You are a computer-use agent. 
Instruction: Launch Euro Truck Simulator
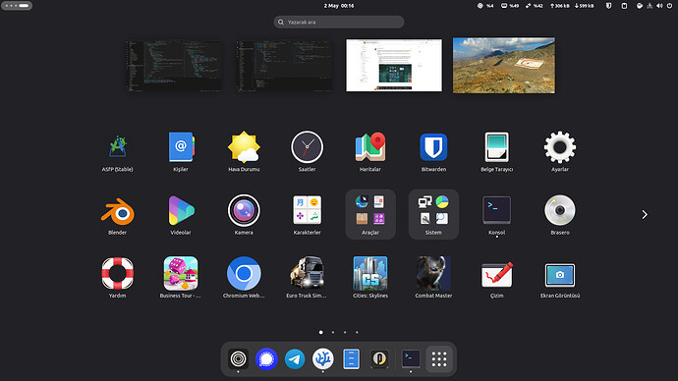307,278
